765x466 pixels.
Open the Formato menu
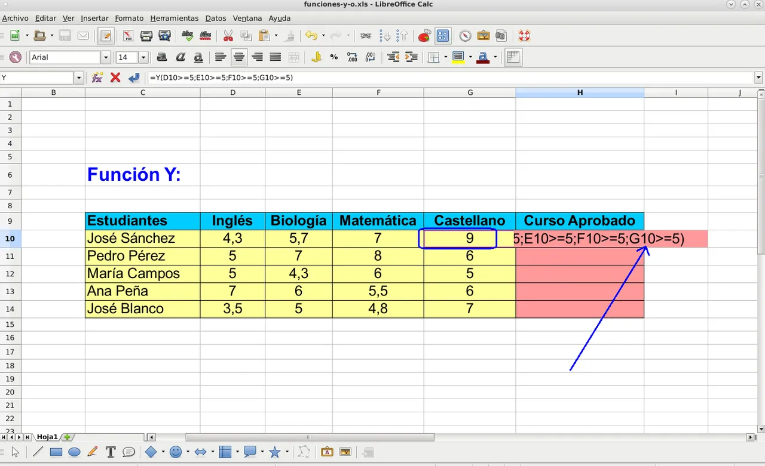129,18
